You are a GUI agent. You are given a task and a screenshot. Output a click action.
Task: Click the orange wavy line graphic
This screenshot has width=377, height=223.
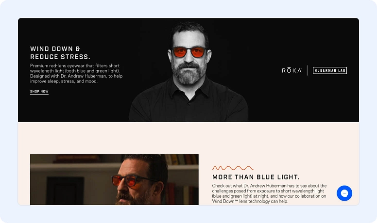[x=233, y=168]
